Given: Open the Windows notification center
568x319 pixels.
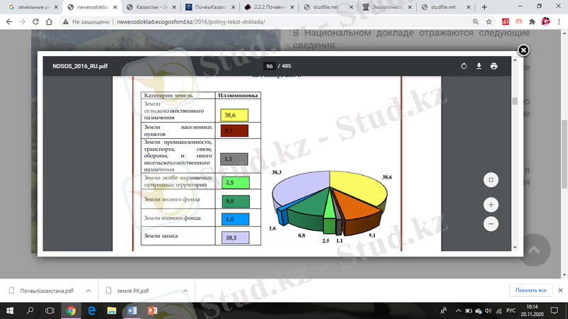Looking at the screenshot, I should [x=555, y=310].
